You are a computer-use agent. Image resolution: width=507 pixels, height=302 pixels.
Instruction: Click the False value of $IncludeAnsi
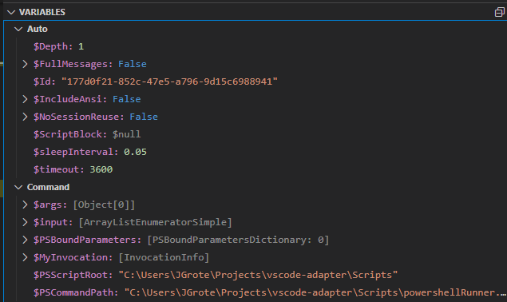[x=126, y=99]
